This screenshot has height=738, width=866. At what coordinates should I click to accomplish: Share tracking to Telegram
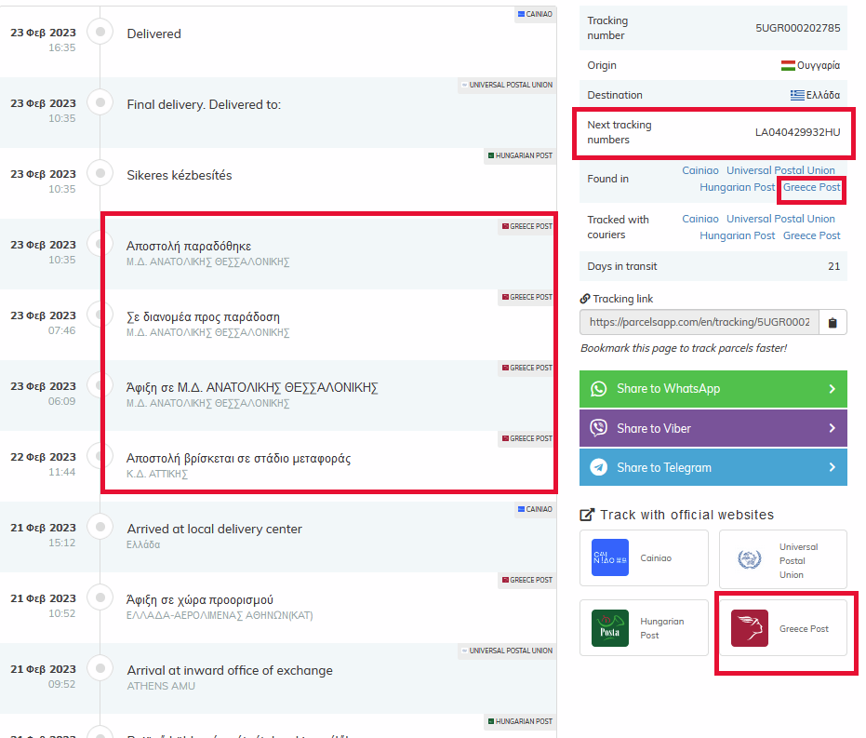coord(713,467)
